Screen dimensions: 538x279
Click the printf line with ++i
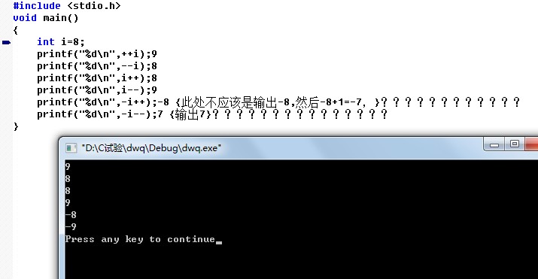click(x=97, y=54)
